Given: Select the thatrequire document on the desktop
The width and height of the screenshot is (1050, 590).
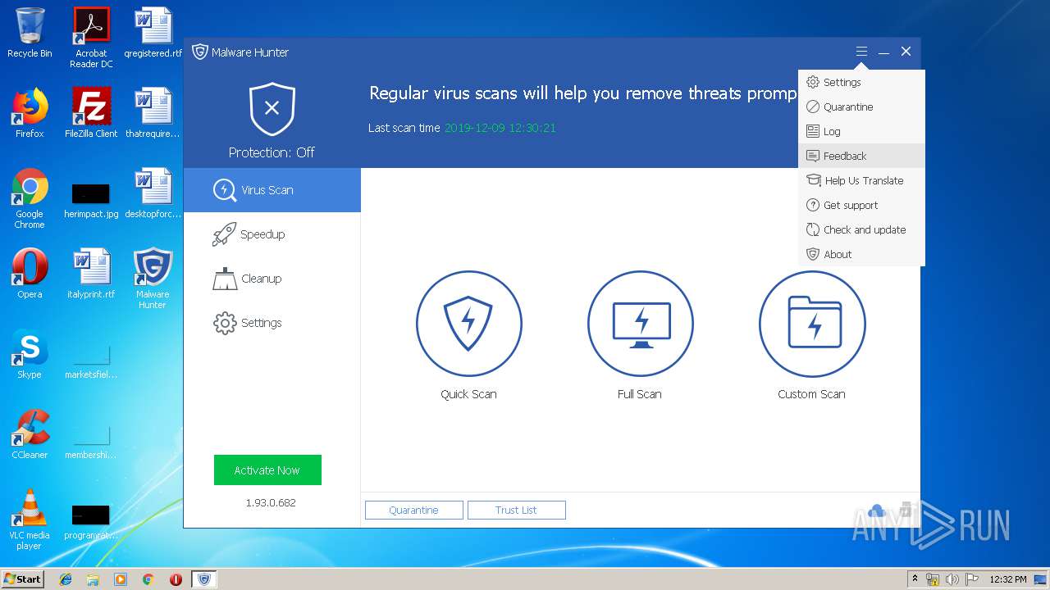Looking at the screenshot, I should click(153, 113).
